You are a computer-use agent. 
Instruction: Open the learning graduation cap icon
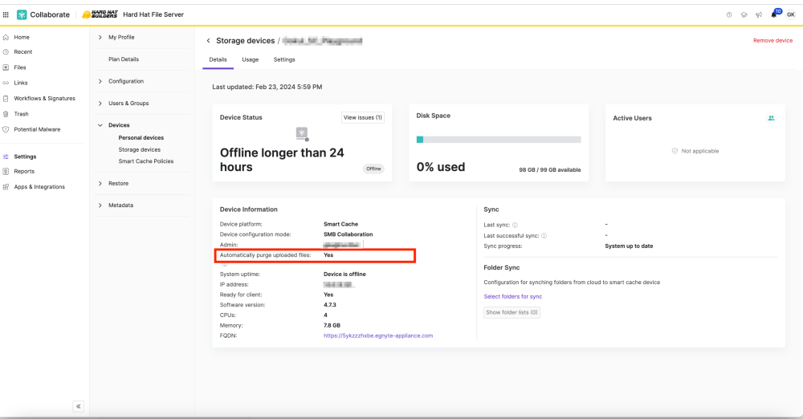click(x=744, y=15)
